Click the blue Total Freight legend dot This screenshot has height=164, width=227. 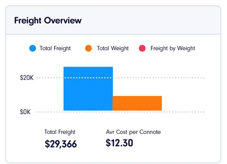(32, 49)
